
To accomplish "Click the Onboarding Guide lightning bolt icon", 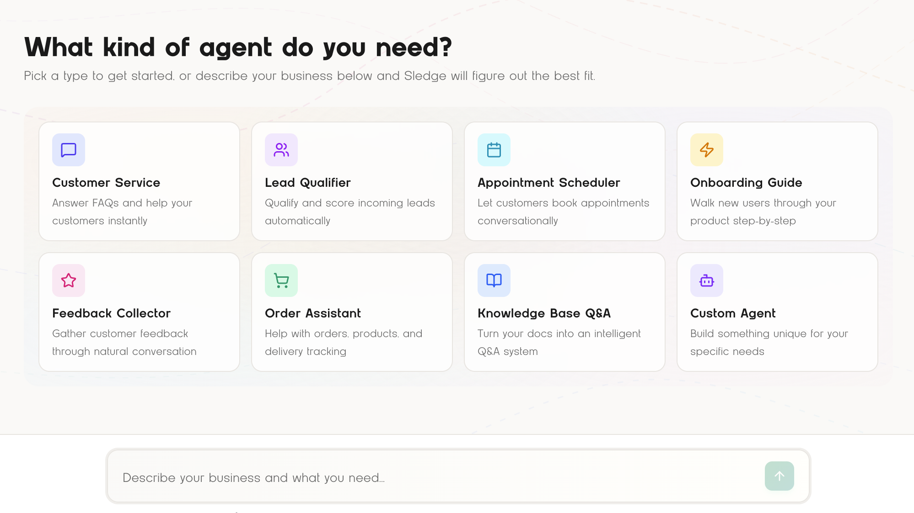I will click(x=707, y=150).
